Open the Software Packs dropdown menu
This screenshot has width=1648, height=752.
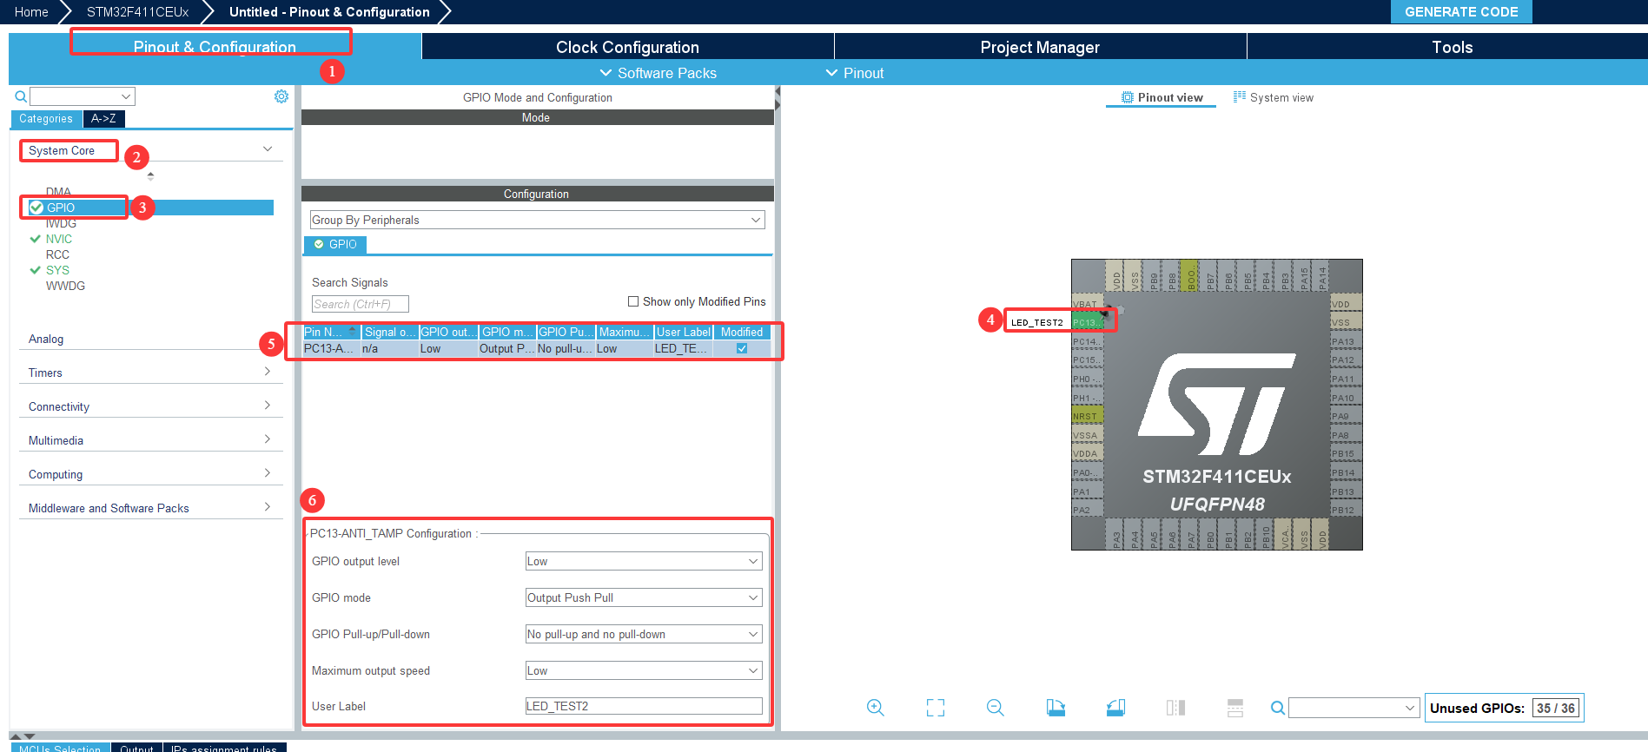(658, 73)
